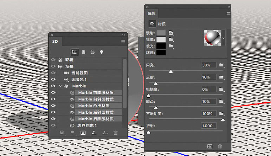
Task: Click render icon at bottom of 属性 panel
Action: [x=209, y=147]
